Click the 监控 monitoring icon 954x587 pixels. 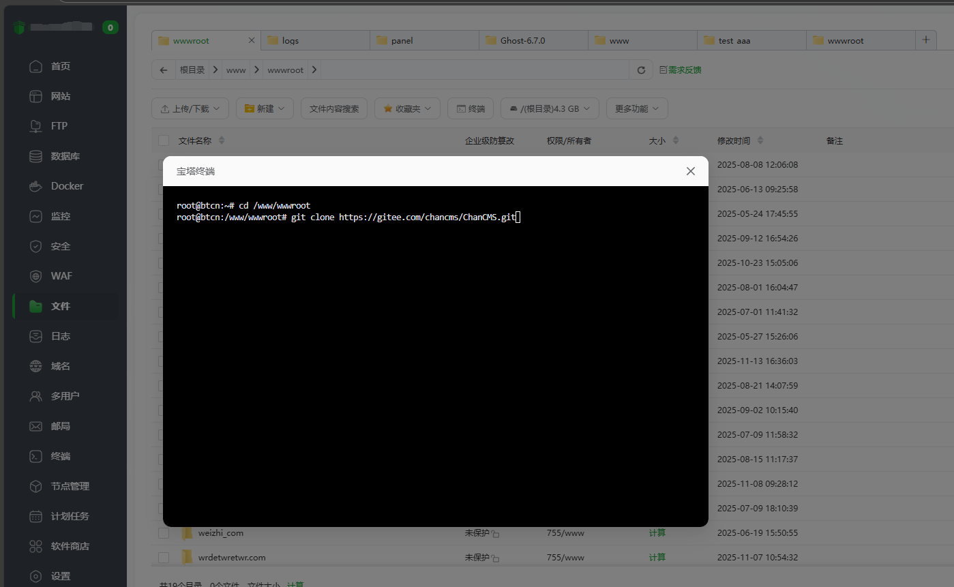(36, 216)
